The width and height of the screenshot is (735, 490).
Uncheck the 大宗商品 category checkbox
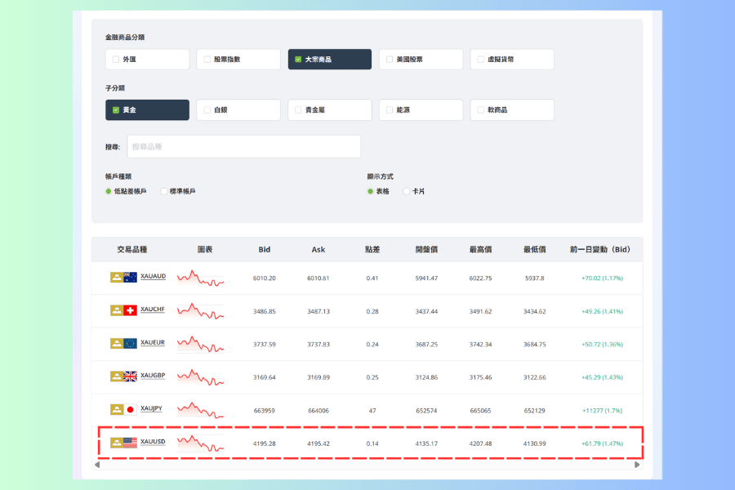pyautogui.click(x=298, y=60)
